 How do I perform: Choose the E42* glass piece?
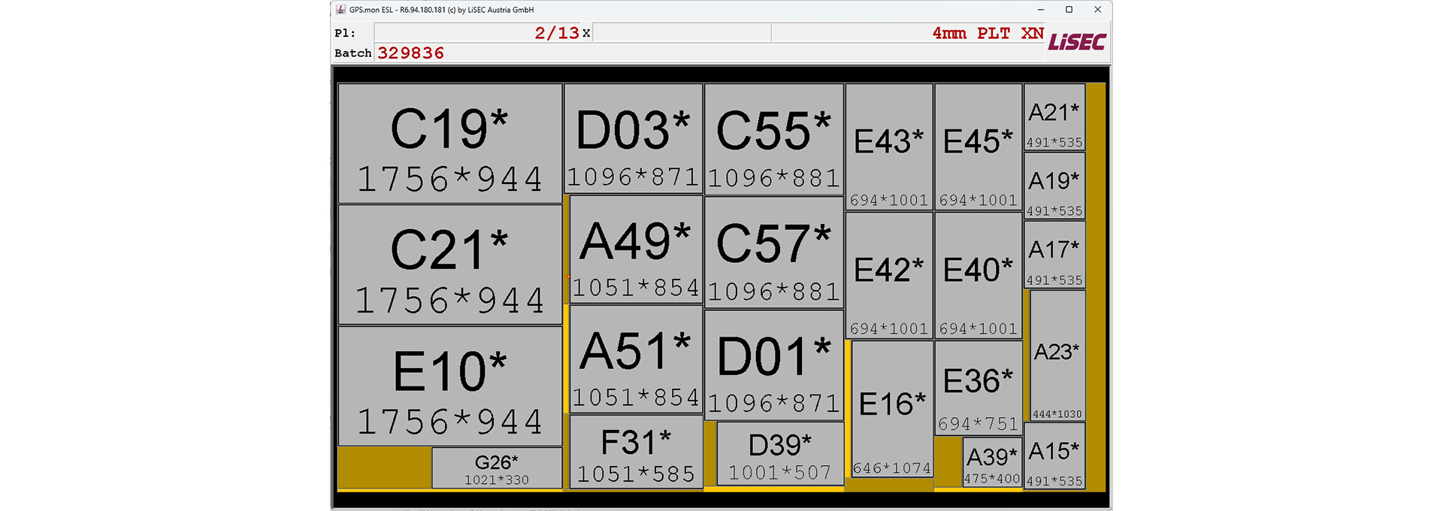point(889,276)
